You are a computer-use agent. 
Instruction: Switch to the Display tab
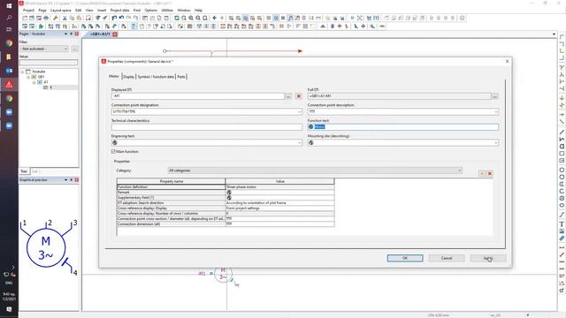128,77
